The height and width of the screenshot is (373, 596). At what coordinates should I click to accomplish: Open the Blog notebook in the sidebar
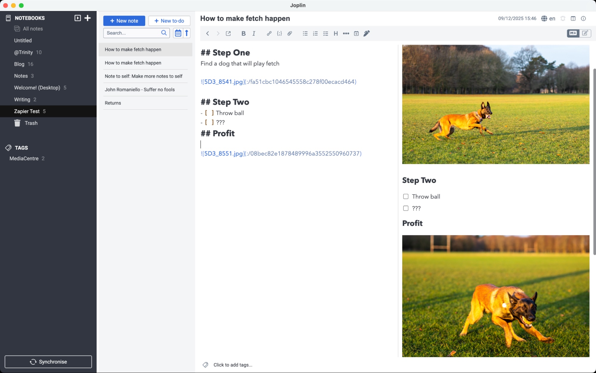[x=19, y=64]
